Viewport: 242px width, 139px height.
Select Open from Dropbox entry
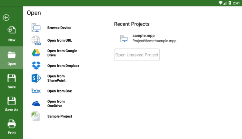click(x=63, y=66)
